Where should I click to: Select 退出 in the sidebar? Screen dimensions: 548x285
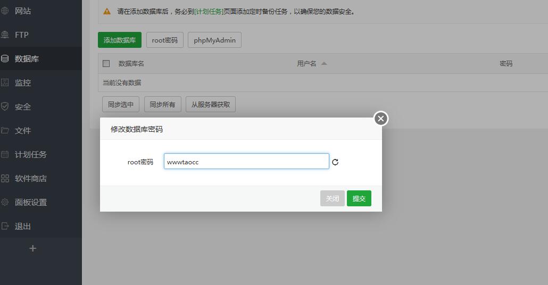click(x=22, y=226)
